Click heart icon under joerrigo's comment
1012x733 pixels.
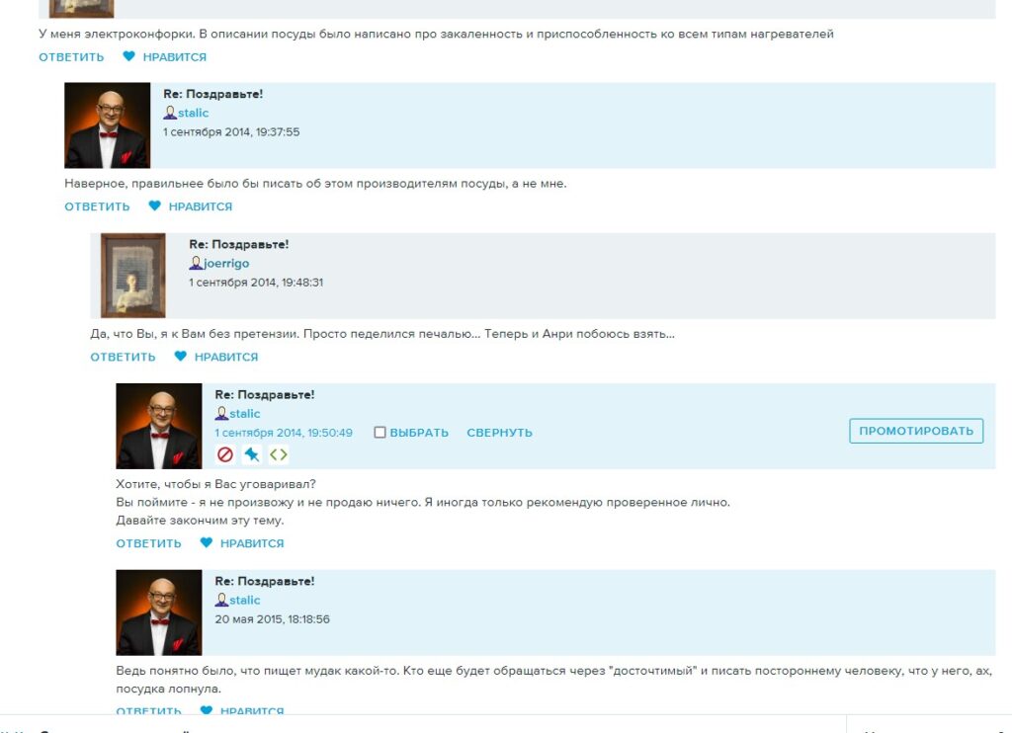(181, 357)
